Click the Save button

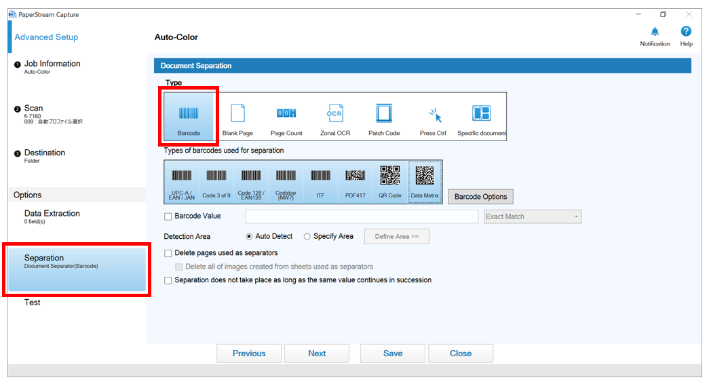pos(393,353)
